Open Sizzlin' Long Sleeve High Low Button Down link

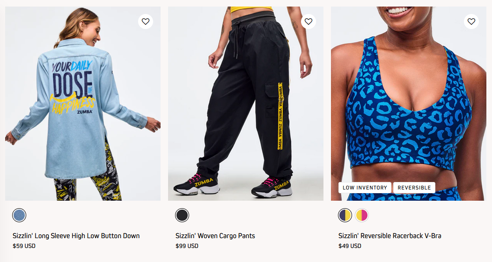tap(76, 236)
